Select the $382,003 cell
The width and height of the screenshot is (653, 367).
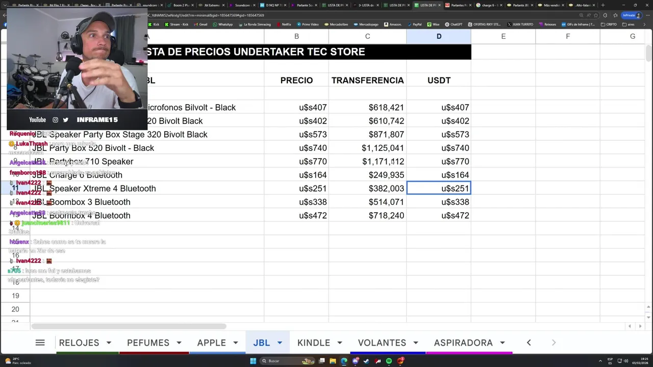(367, 189)
